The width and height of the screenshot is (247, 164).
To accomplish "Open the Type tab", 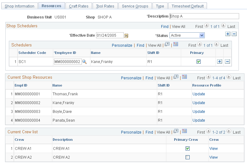I will 160,6.
